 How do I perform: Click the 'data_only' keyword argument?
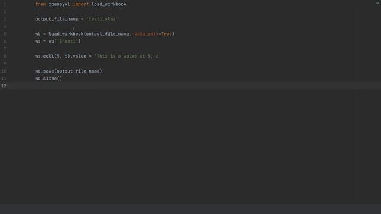click(146, 34)
